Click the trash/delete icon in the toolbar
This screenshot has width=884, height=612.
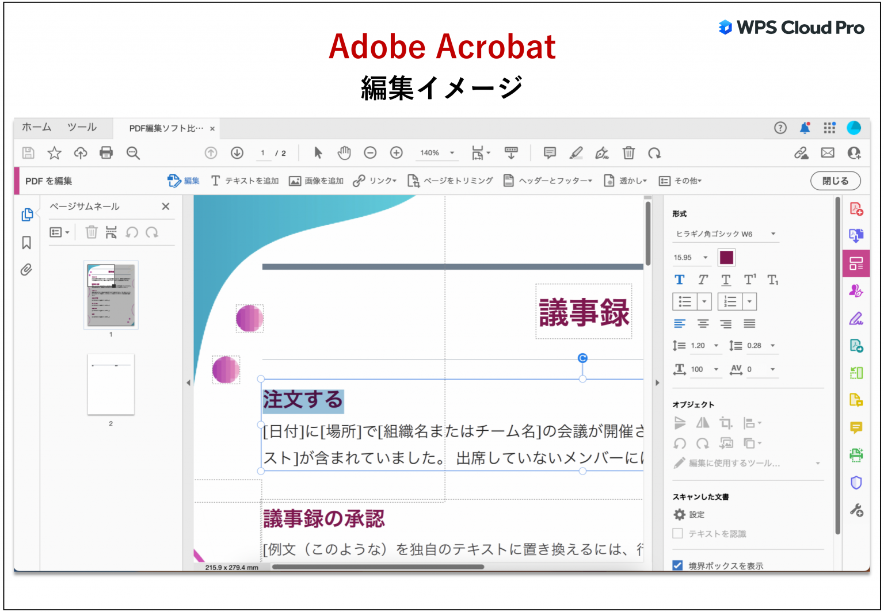click(x=628, y=153)
